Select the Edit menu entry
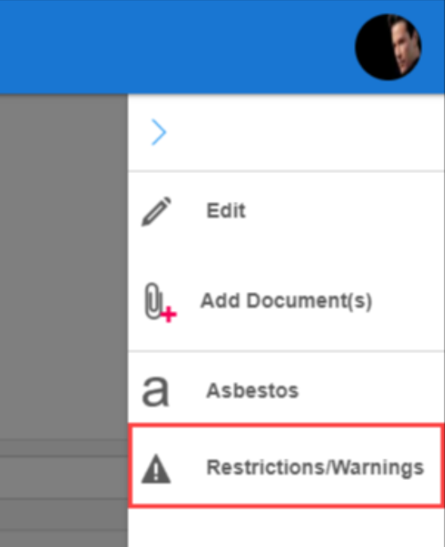 tap(286, 211)
